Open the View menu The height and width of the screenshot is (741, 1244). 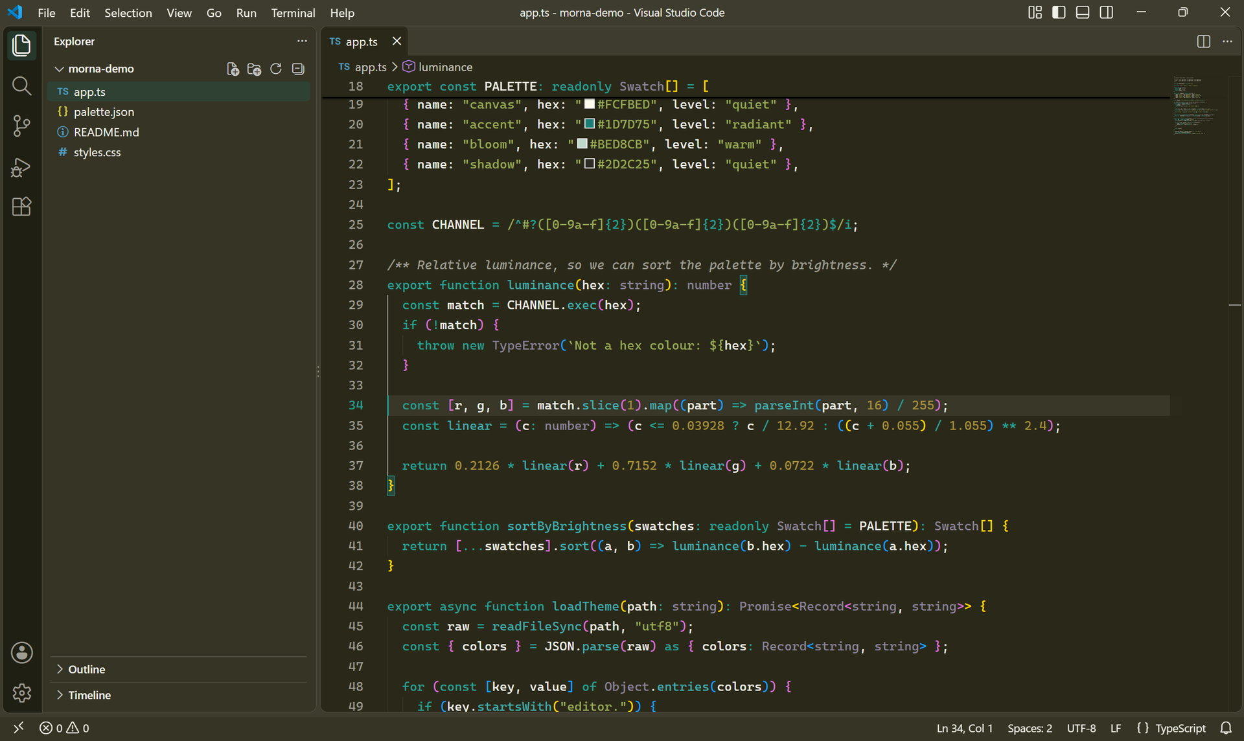pyautogui.click(x=179, y=12)
